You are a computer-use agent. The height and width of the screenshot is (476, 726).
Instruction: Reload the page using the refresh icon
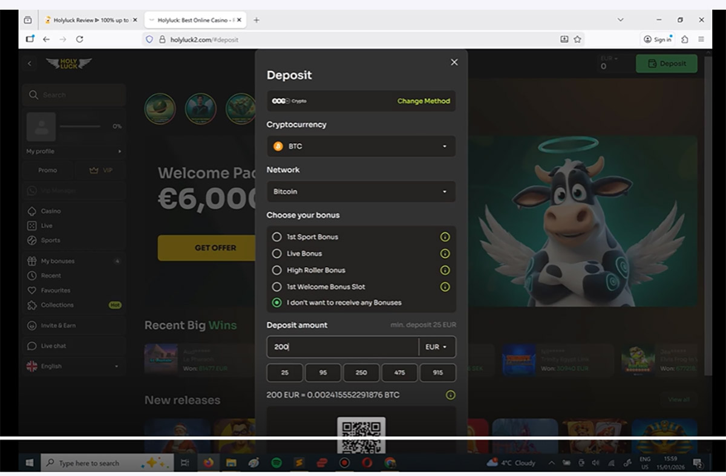(x=79, y=39)
